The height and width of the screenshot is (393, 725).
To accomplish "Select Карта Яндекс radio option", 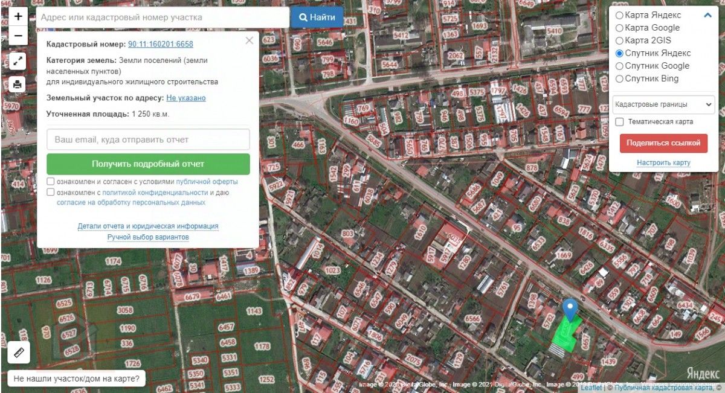I will (x=619, y=15).
